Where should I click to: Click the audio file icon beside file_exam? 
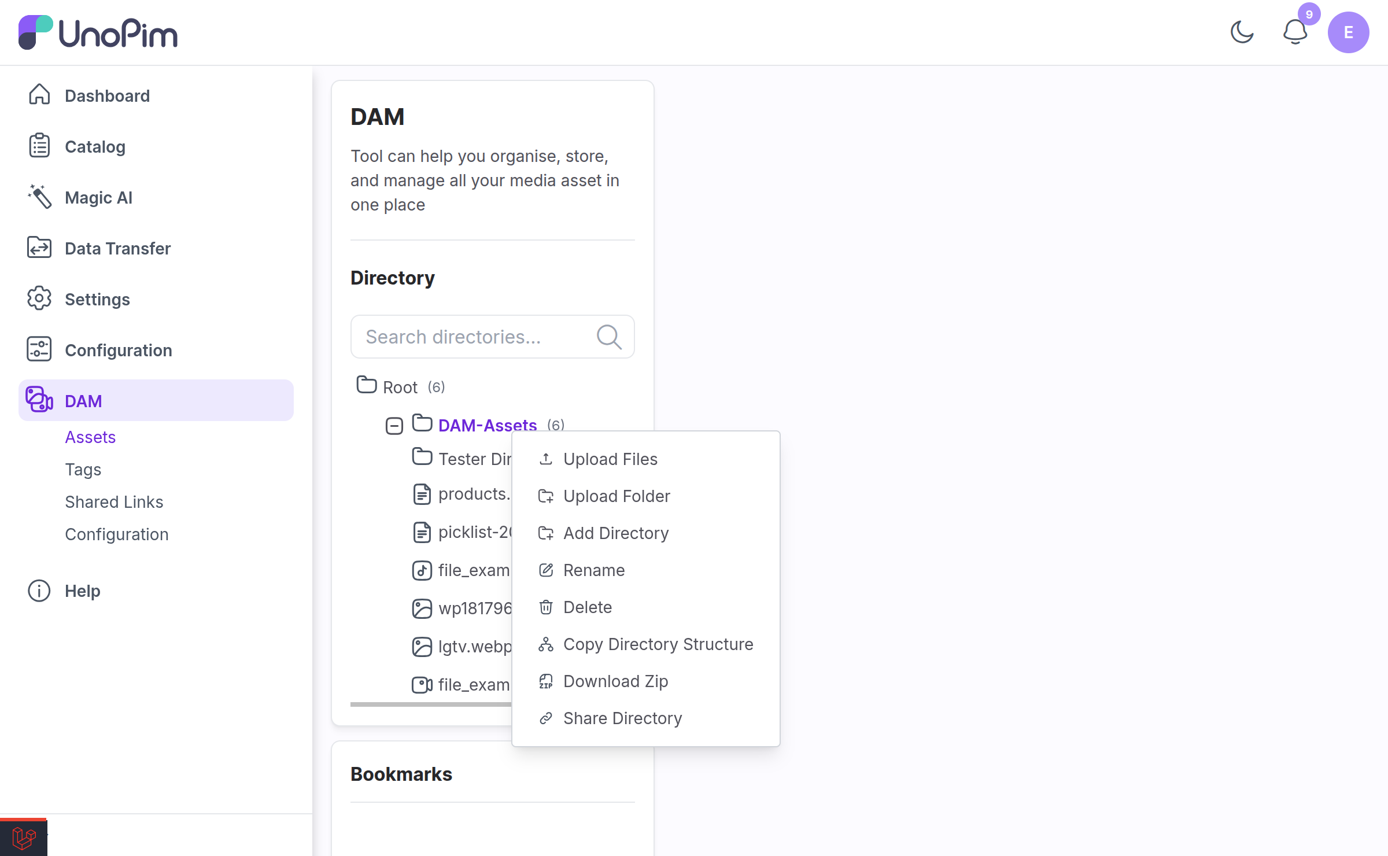tap(422, 571)
